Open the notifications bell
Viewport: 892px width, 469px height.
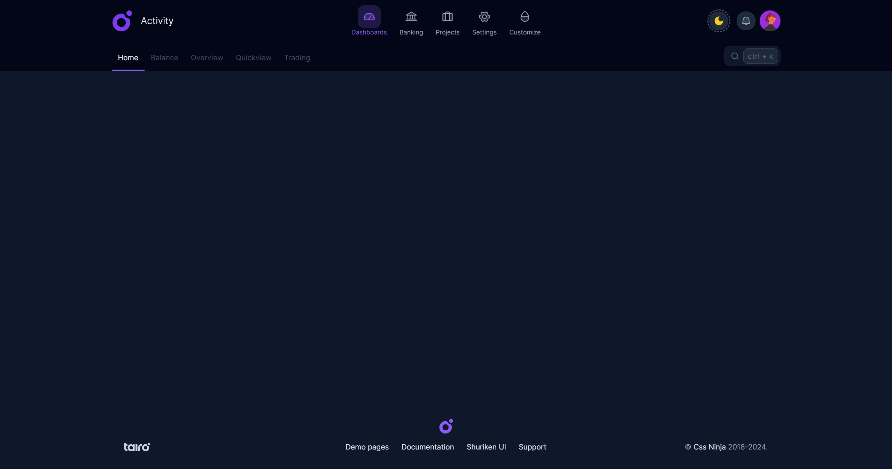746,21
